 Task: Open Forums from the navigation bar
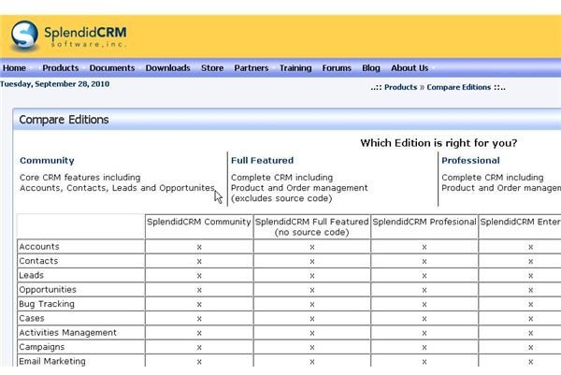click(337, 68)
